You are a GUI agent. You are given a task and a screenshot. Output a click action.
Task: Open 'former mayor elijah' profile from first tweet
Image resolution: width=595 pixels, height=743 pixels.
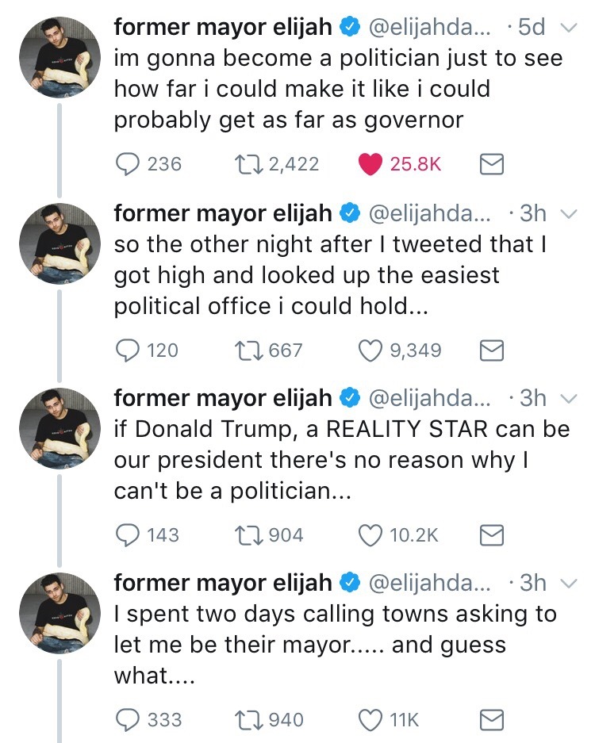[x=223, y=27]
